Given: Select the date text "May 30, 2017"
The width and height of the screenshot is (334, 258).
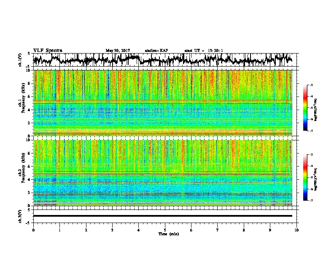Looking at the screenshot, I should pos(118,51).
